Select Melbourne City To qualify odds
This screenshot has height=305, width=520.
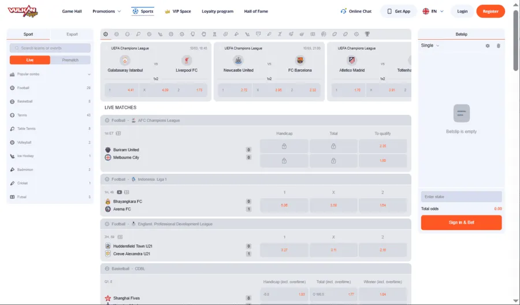tap(382, 161)
